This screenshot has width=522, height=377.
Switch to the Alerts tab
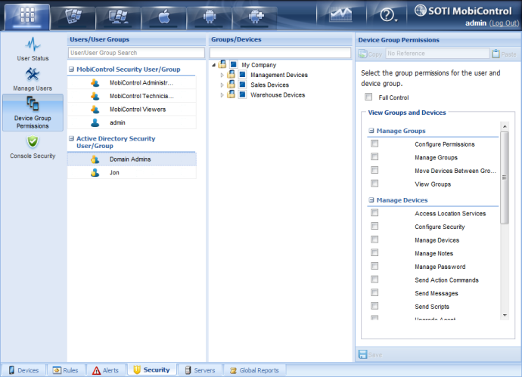106,370
